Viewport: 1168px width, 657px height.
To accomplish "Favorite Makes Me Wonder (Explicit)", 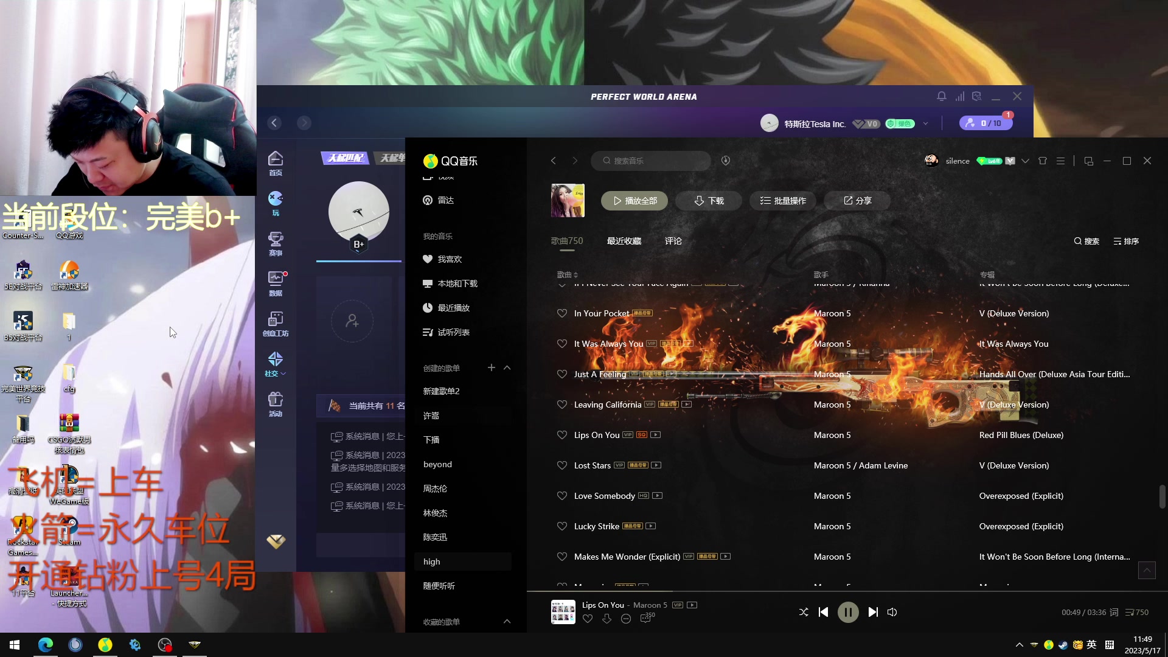I will pos(562,557).
